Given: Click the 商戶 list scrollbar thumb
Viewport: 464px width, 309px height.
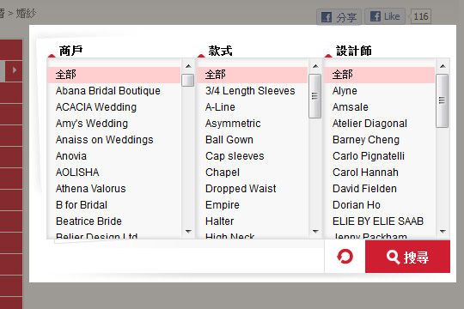Looking at the screenshot, I should tap(188, 80).
